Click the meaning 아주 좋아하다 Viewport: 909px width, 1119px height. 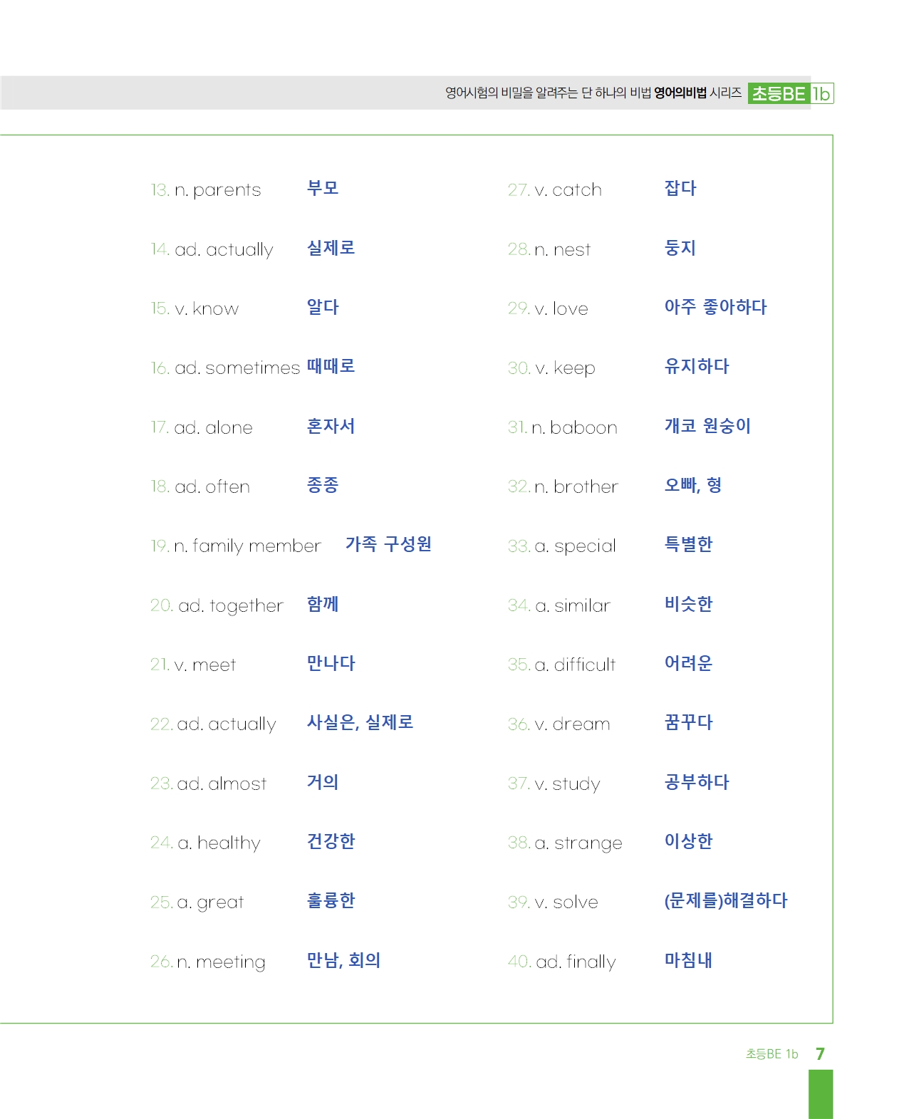[x=715, y=307]
